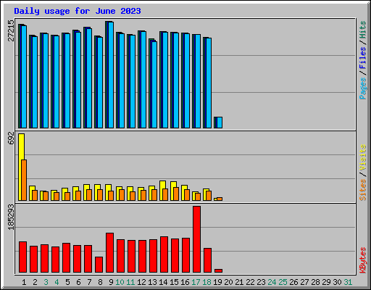The image size is (371, 290).
Task: Click the 185293 axis maximum label
Action: point(11,217)
